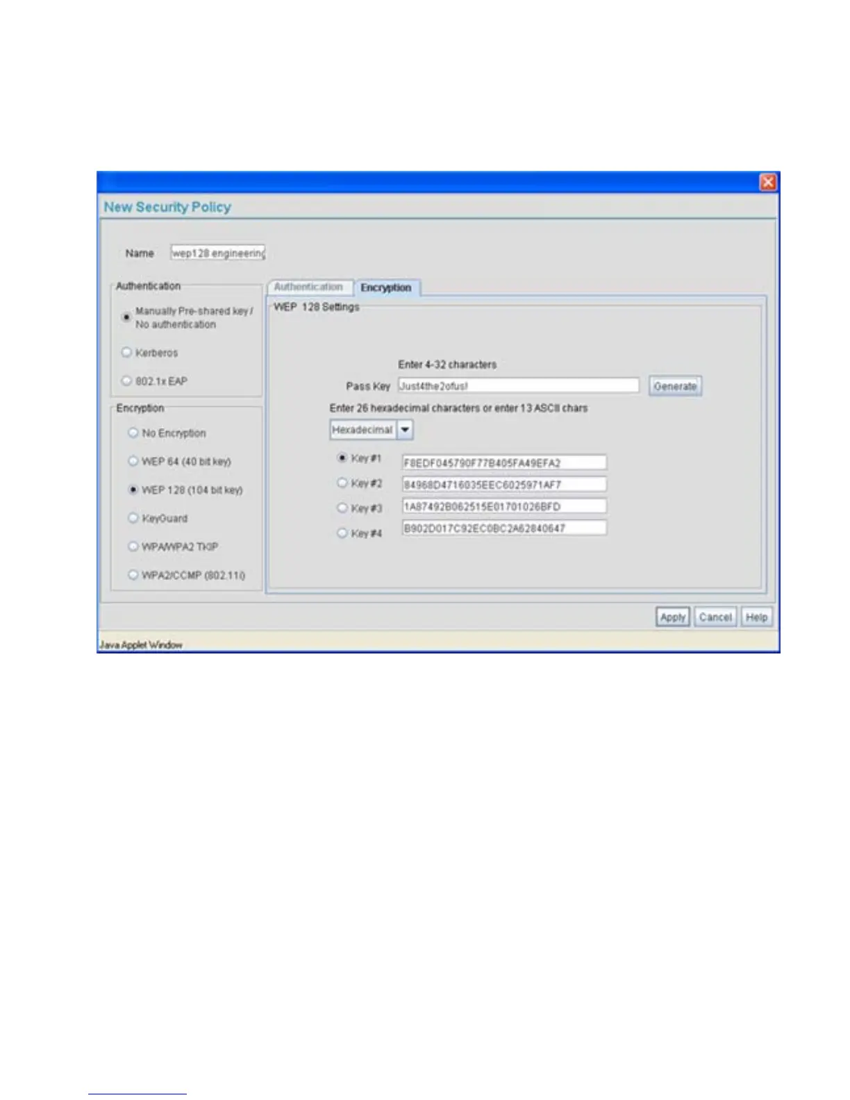Choose No Encryption radio button
The image size is (850, 1100).
point(133,433)
